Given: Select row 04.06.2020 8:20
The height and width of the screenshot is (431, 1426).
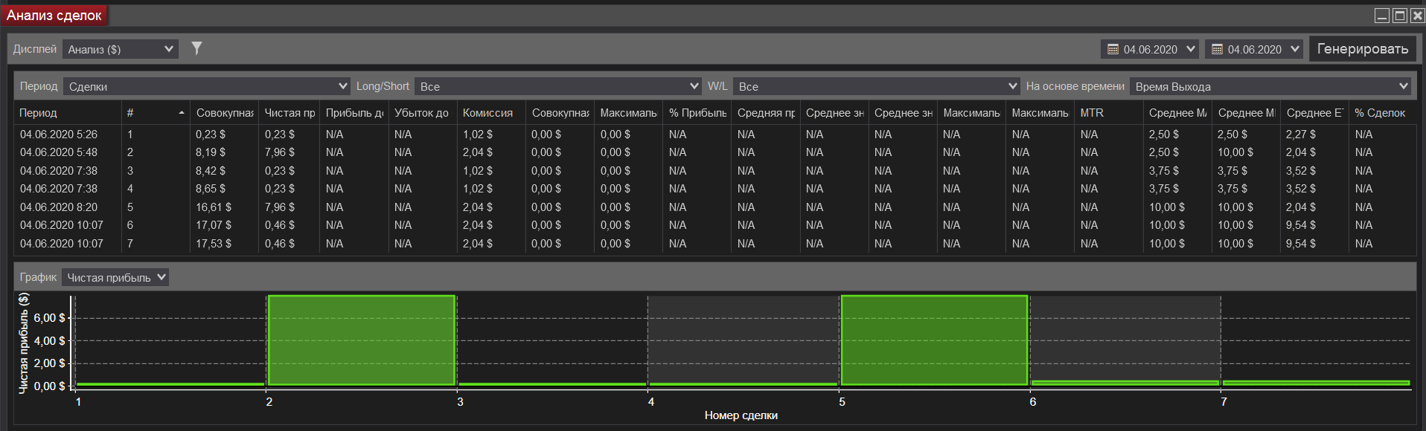Looking at the screenshot, I should pyautogui.click(x=714, y=207).
